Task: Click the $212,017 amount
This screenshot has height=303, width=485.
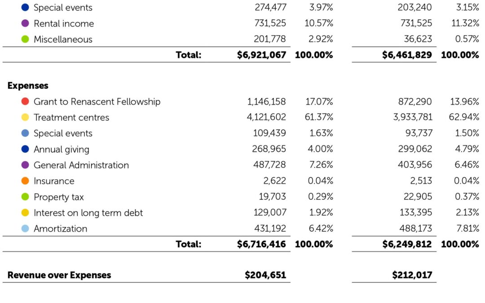Action: (412, 275)
